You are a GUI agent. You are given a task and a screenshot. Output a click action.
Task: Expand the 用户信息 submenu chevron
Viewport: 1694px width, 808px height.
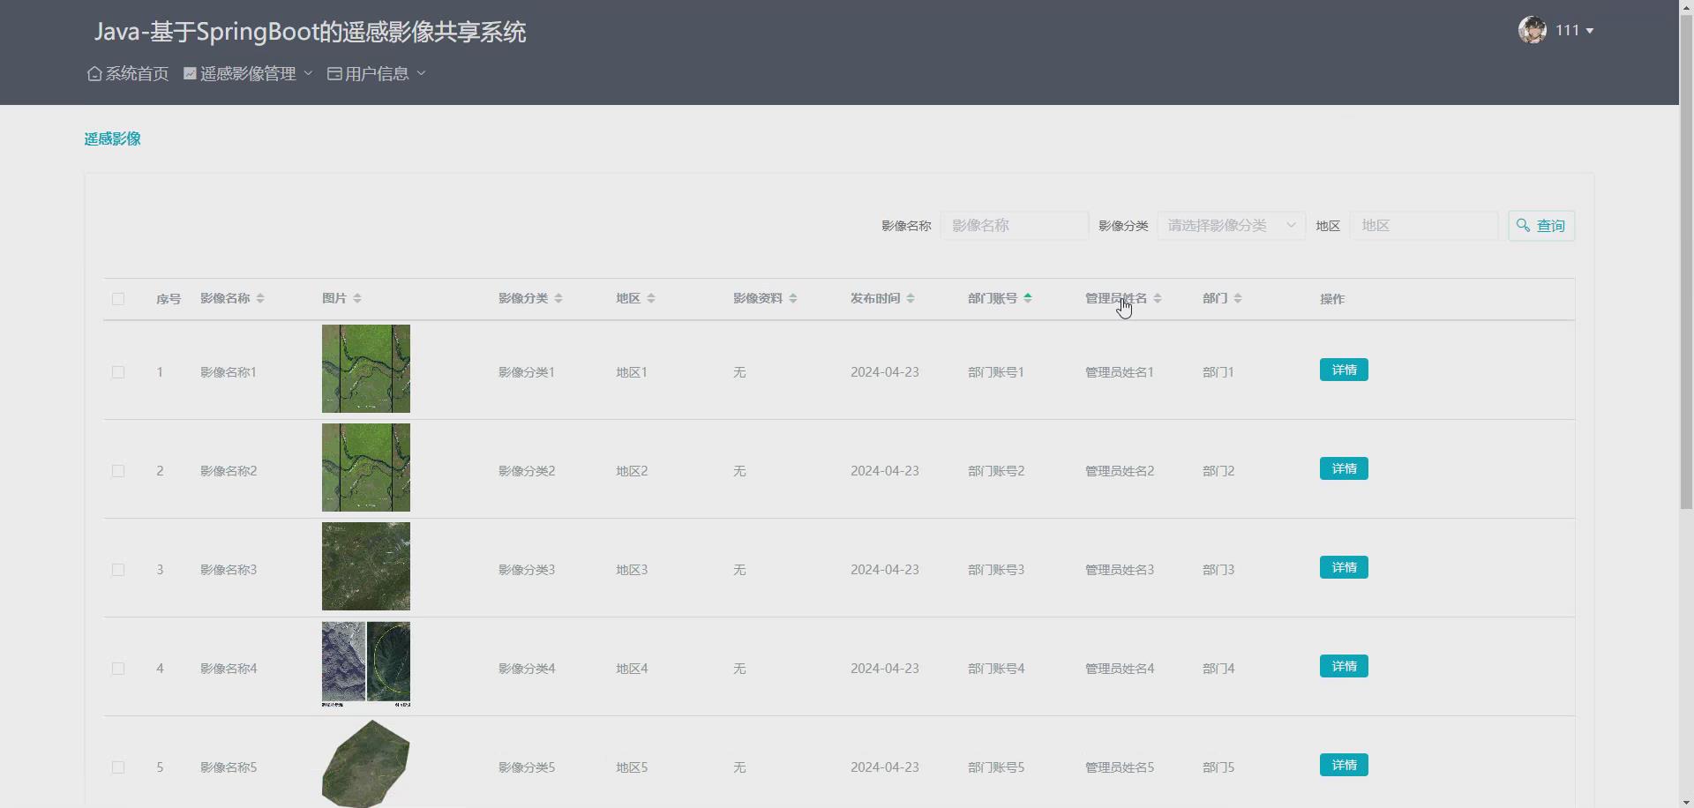point(422,74)
